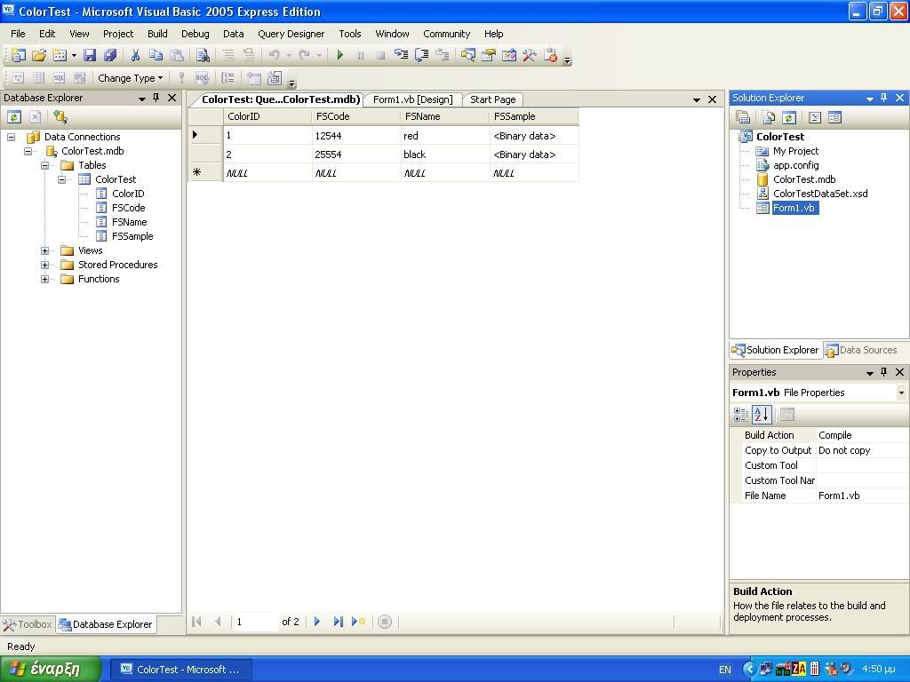Open the Properties object selector dropdown
The width and height of the screenshot is (910, 682).
pyautogui.click(x=901, y=393)
